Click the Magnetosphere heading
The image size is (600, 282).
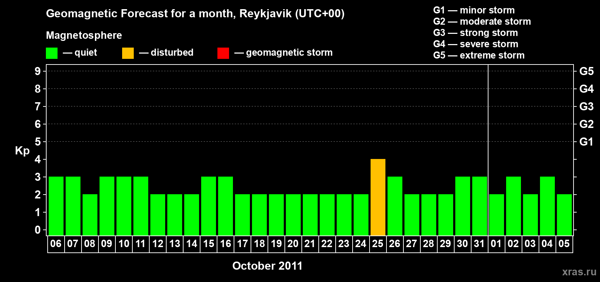click(84, 35)
